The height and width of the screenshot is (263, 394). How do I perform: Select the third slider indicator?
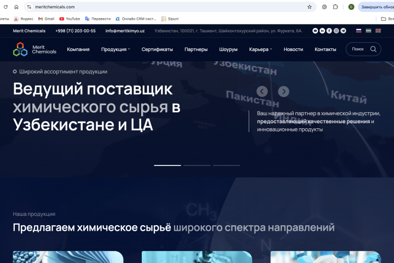227,165
